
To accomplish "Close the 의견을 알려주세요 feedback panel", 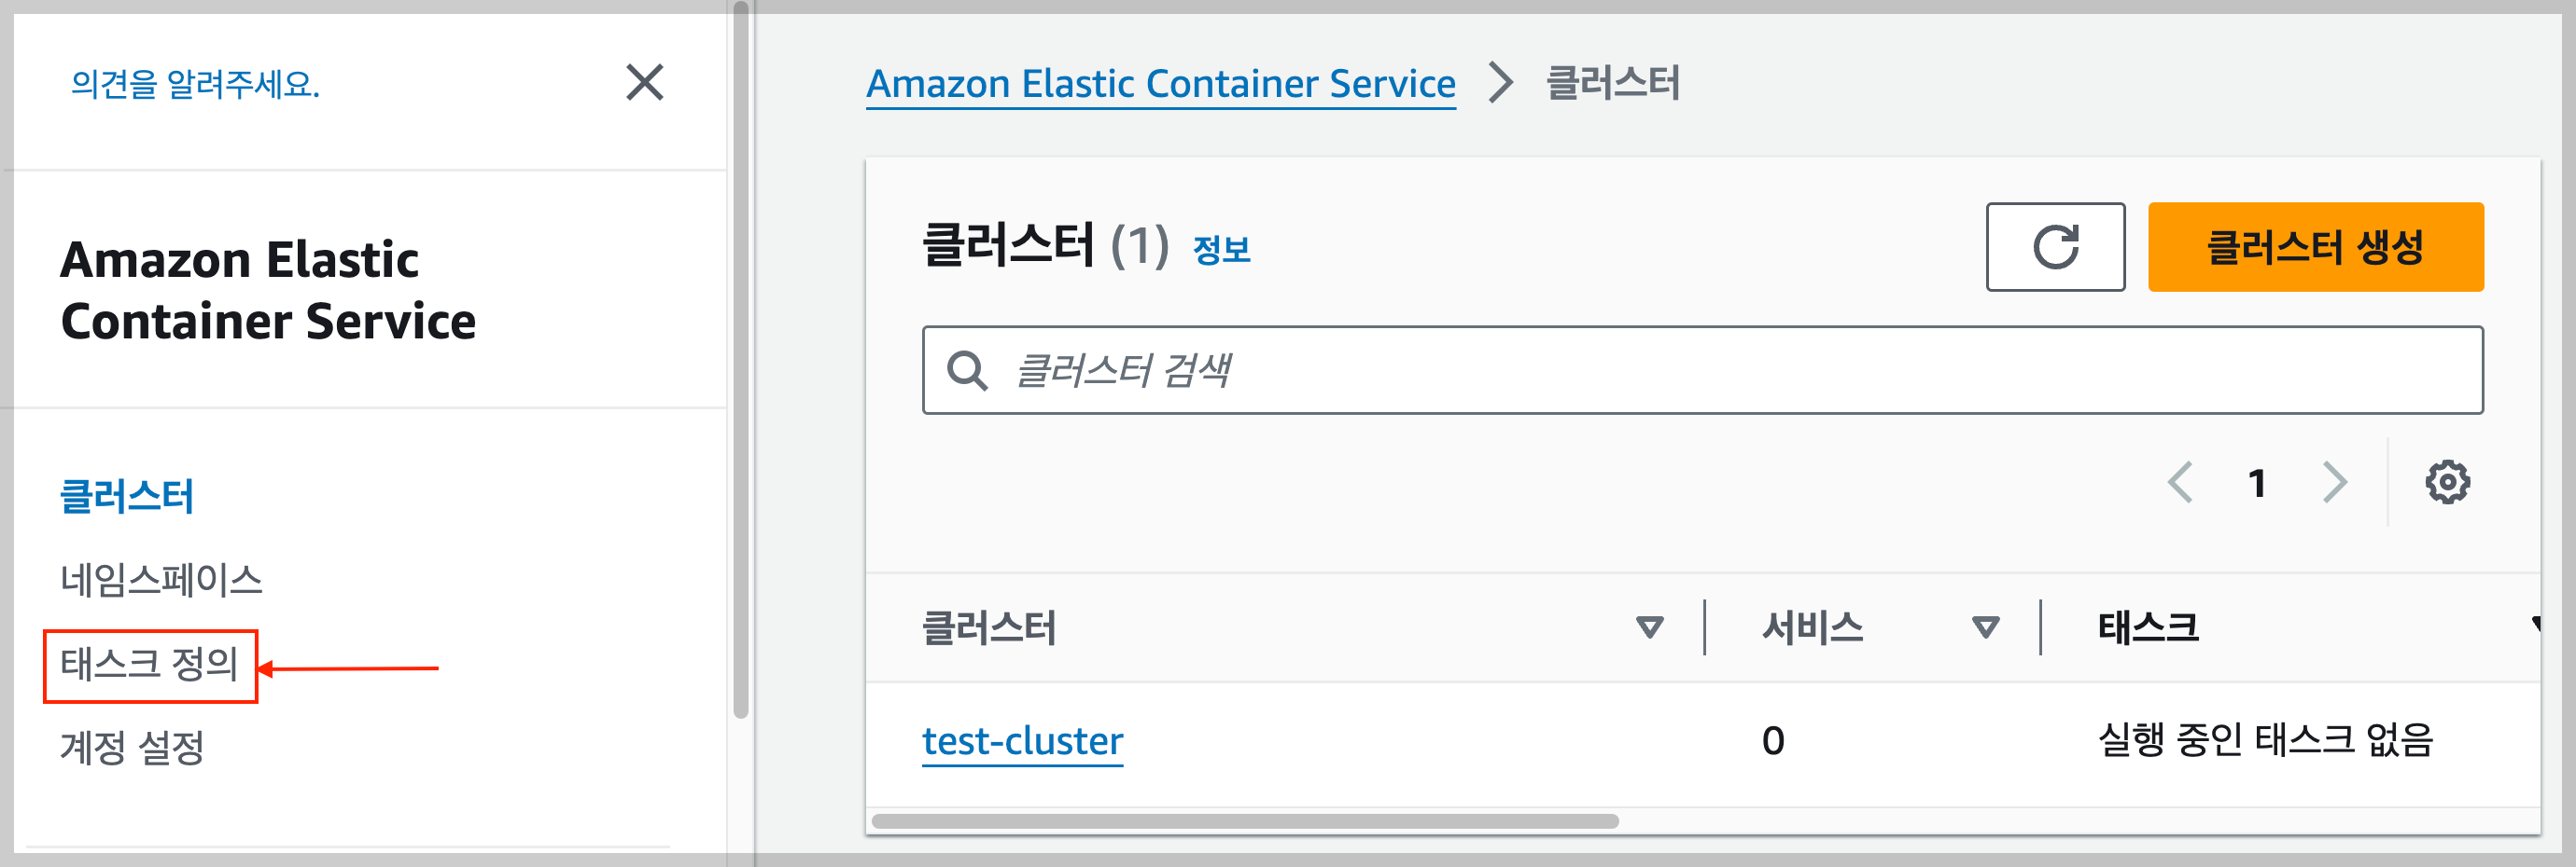I will (644, 84).
